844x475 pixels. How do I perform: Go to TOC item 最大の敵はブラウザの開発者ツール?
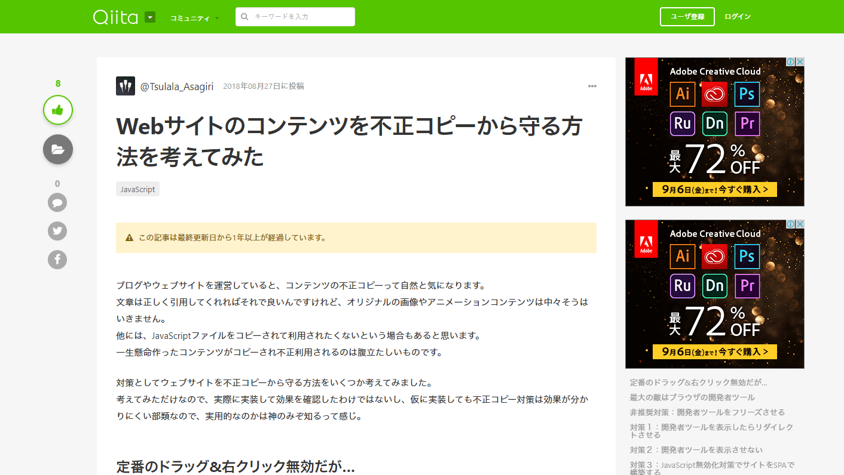click(692, 397)
